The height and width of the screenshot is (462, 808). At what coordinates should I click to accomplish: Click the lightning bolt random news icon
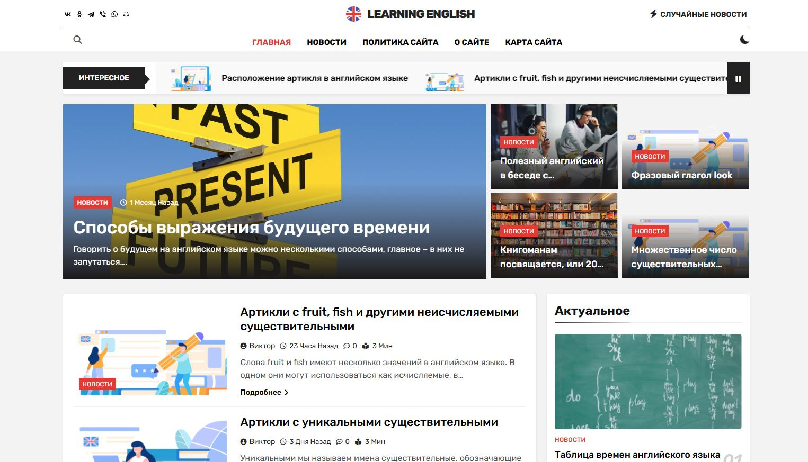coord(653,14)
